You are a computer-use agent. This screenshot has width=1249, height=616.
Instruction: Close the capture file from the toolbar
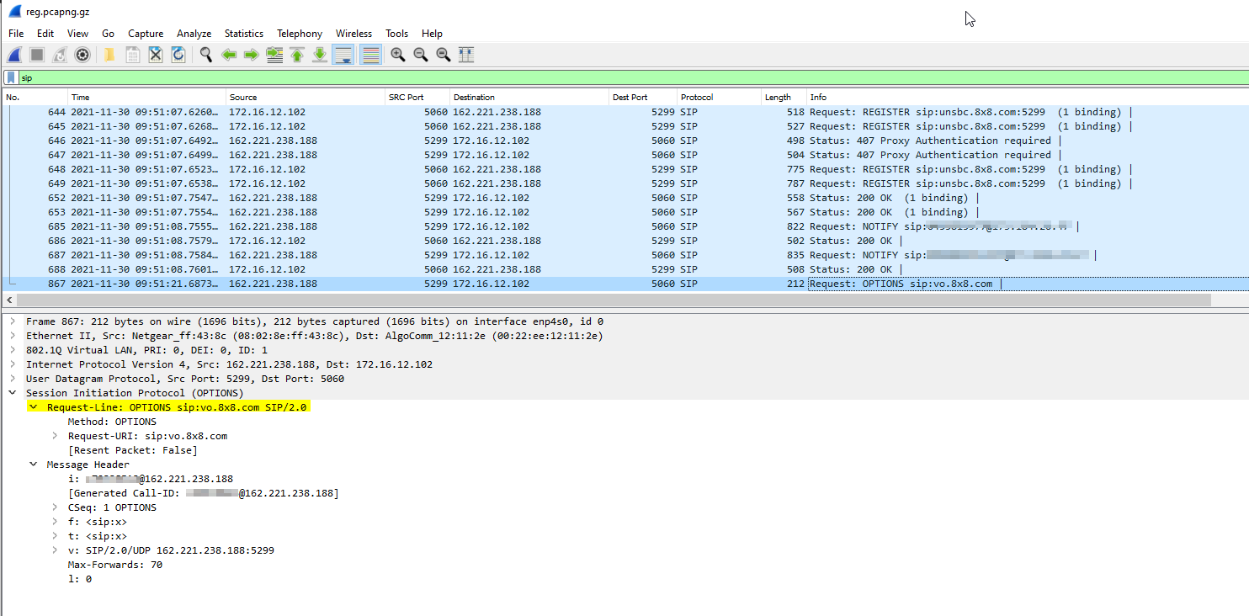click(156, 55)
